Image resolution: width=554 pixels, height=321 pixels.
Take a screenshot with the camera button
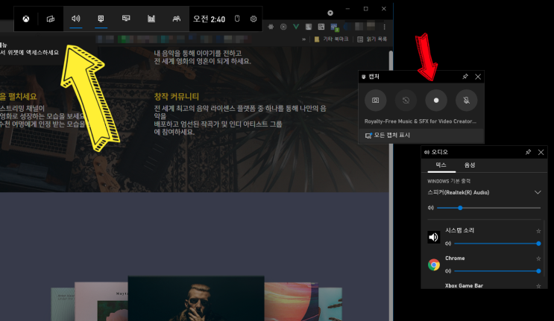(x=375, y=101)
